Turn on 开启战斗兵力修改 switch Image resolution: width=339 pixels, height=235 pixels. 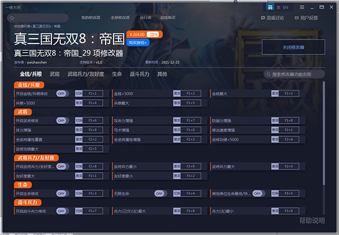pyautogui.click(x=62, y=211)
